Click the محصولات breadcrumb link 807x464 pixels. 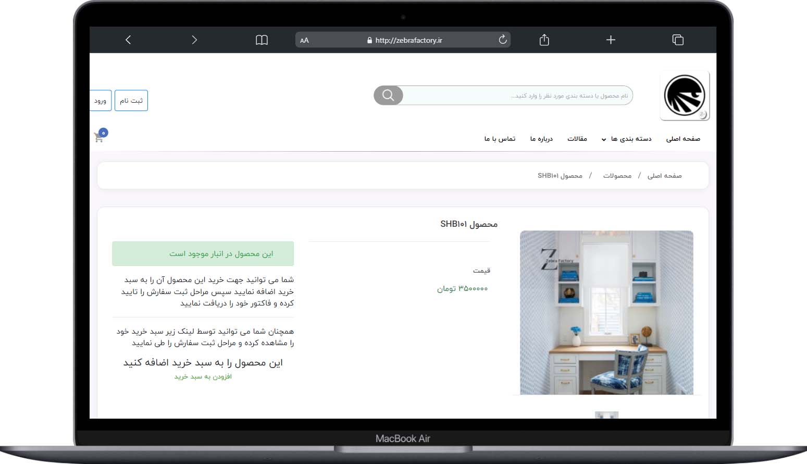[x=617, y=176]
